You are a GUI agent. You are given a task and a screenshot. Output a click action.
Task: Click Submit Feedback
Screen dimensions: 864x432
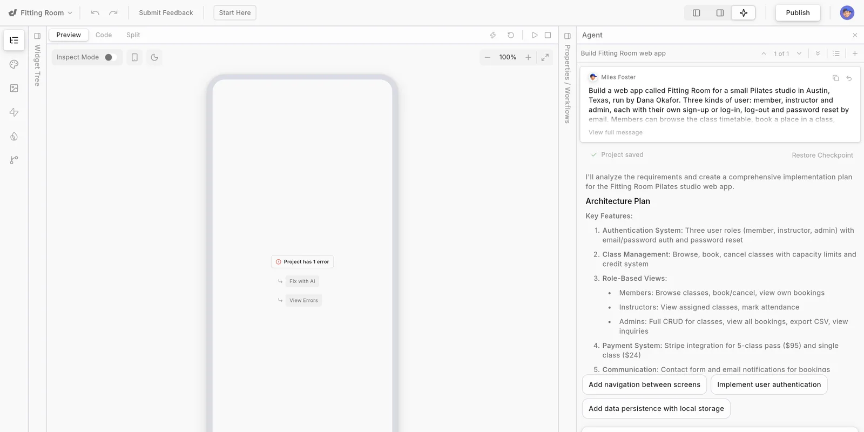(166, 13)
